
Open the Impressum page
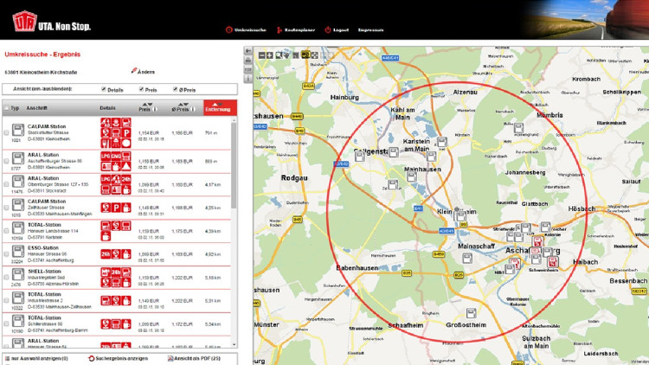pos(370,29)
